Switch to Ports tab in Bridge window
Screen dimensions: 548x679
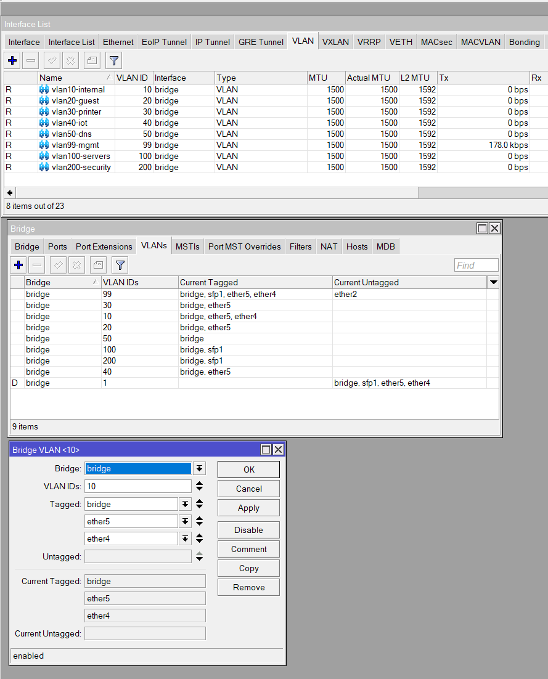click(x=57, y=246)
